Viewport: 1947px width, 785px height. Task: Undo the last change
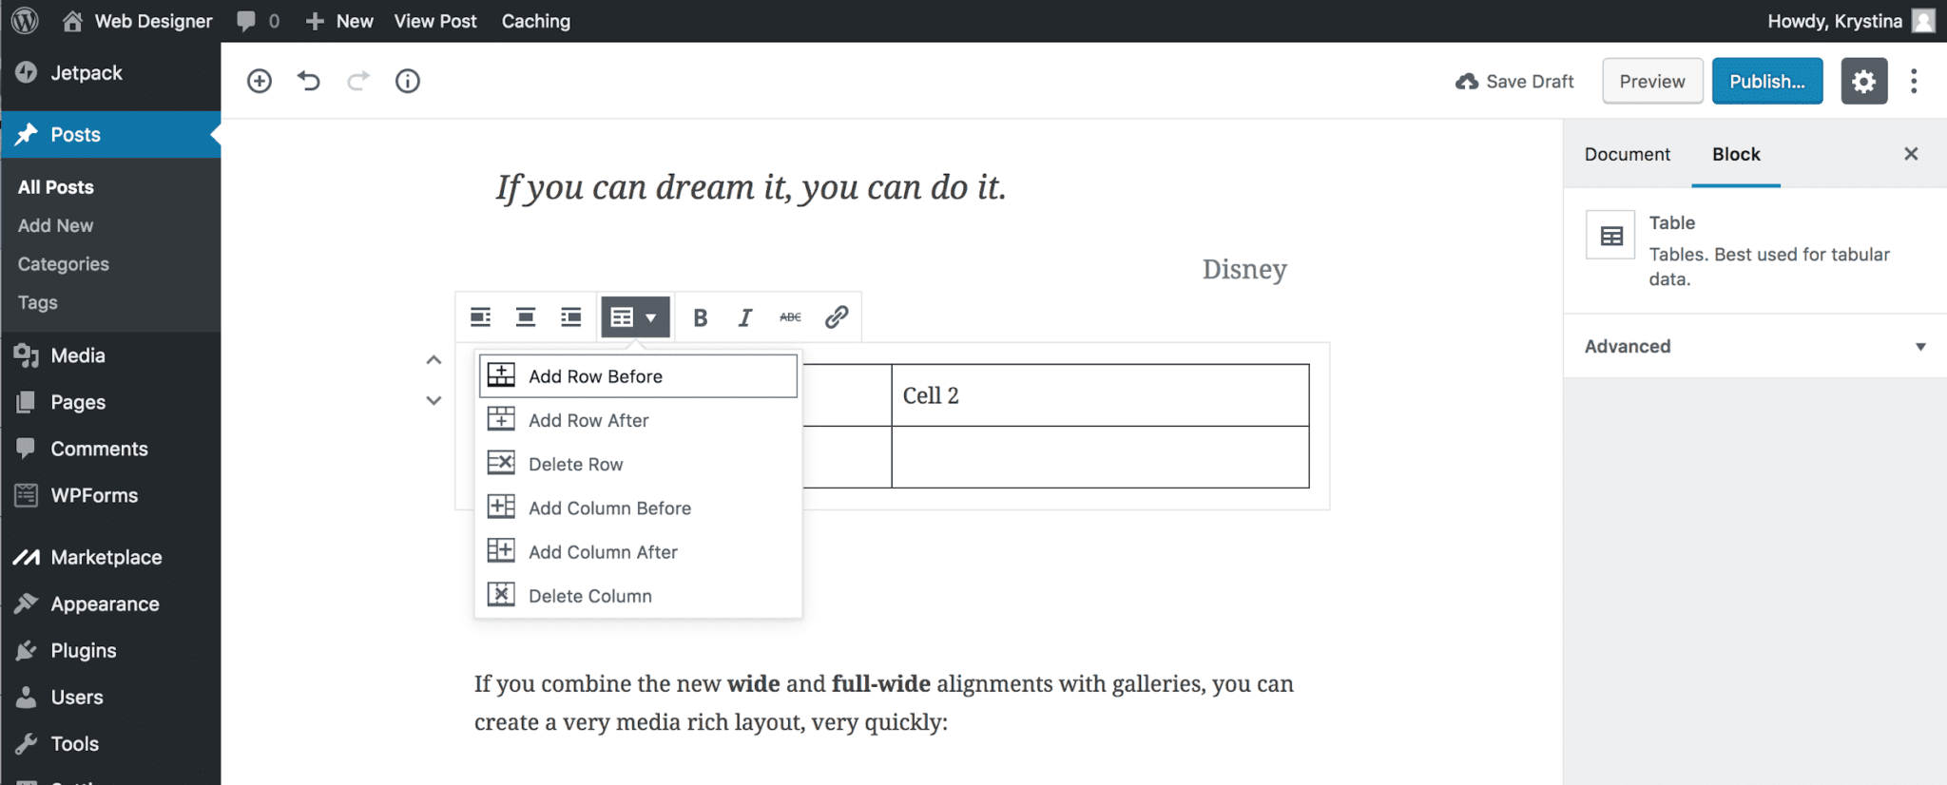(309, 81)
